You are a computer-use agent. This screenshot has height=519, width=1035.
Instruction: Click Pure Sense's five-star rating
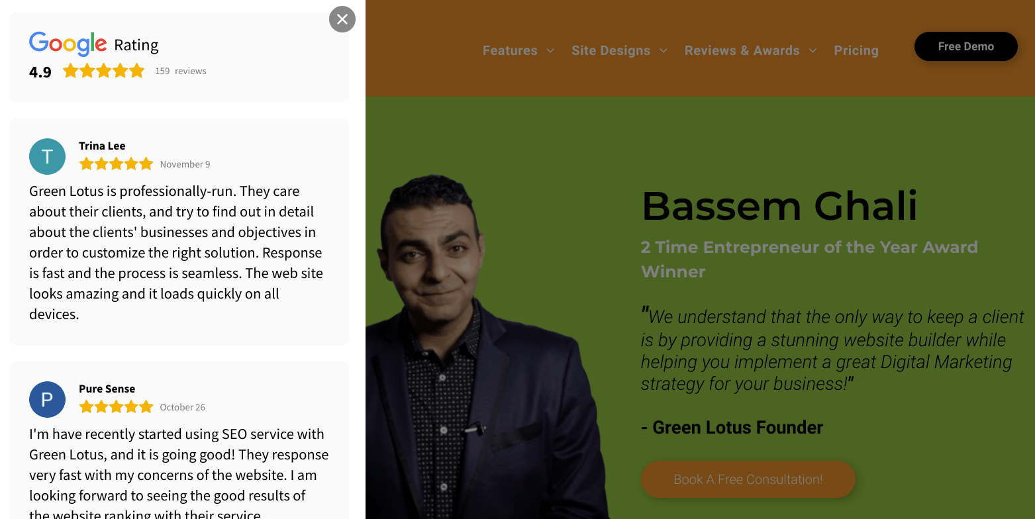pos(116,406)
